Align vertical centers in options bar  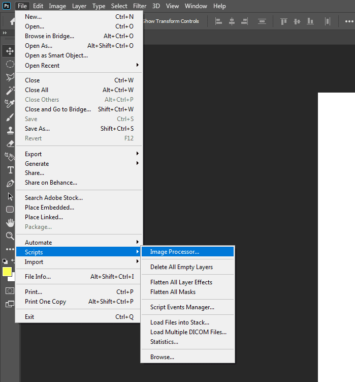click(x=297, y=21)
